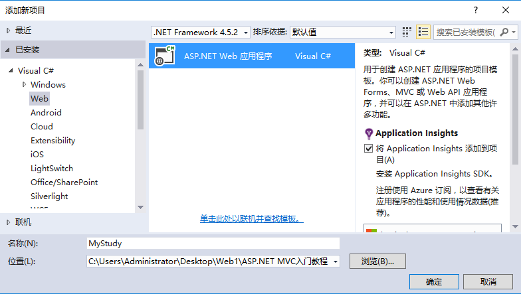Switch to the medium list view icon
This screenshot has width=521, height=294.
pyautogui.click(x=423, y=32)
